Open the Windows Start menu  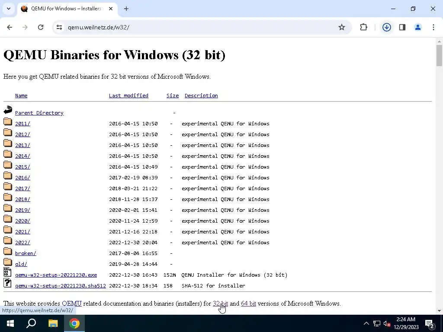pos(10,323)
